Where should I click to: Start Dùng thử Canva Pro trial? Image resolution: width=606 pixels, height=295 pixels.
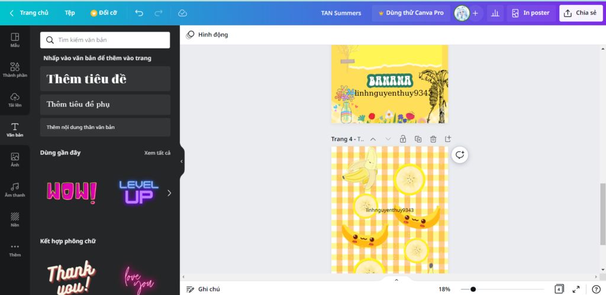pyautogui.click(x=411, y=13)
